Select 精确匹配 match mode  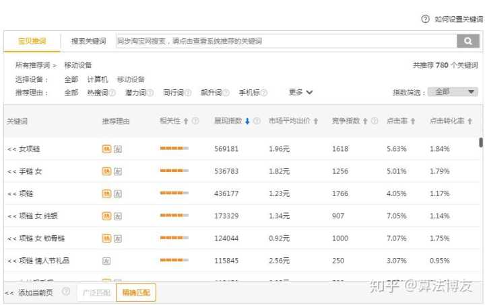tap(136, 292)
